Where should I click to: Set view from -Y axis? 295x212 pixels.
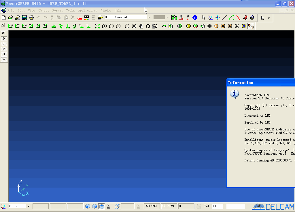(18, 26)
